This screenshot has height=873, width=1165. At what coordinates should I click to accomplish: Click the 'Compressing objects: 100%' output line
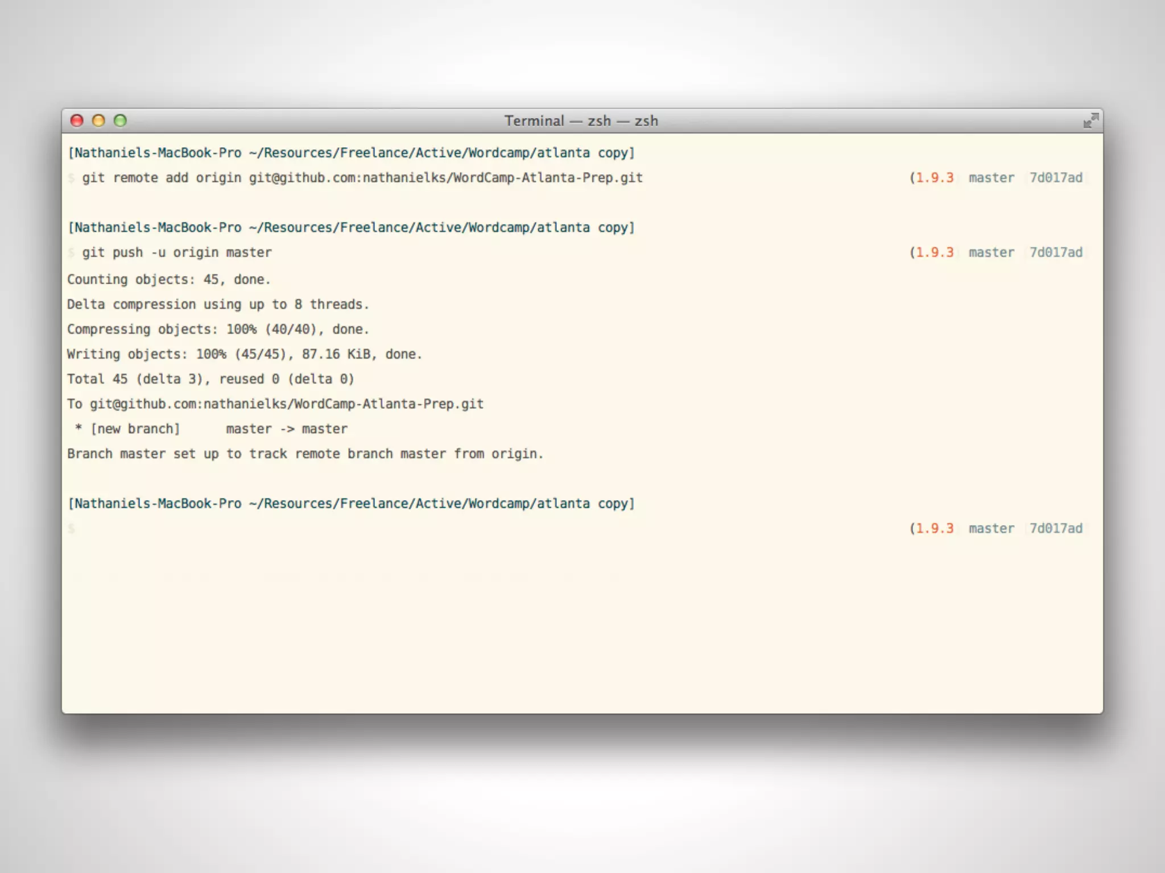click(x=218, y=330)
